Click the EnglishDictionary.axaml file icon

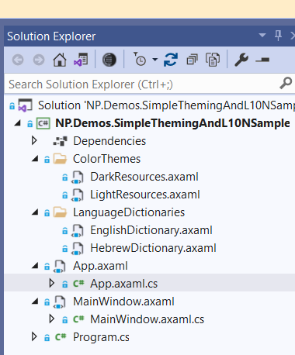pos(78,231)
